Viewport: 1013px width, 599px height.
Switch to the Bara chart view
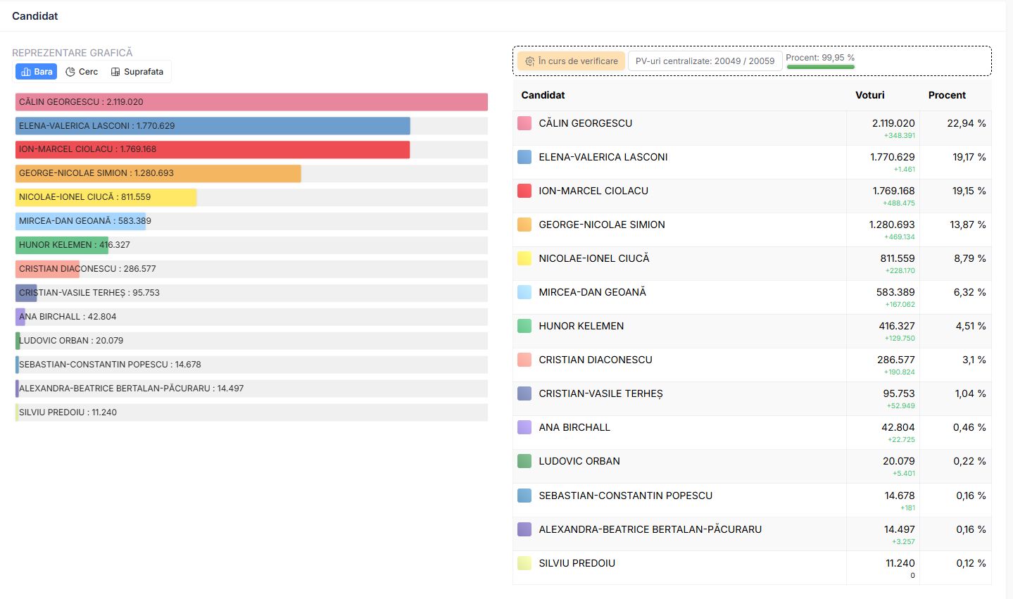[x=37, y=72]
